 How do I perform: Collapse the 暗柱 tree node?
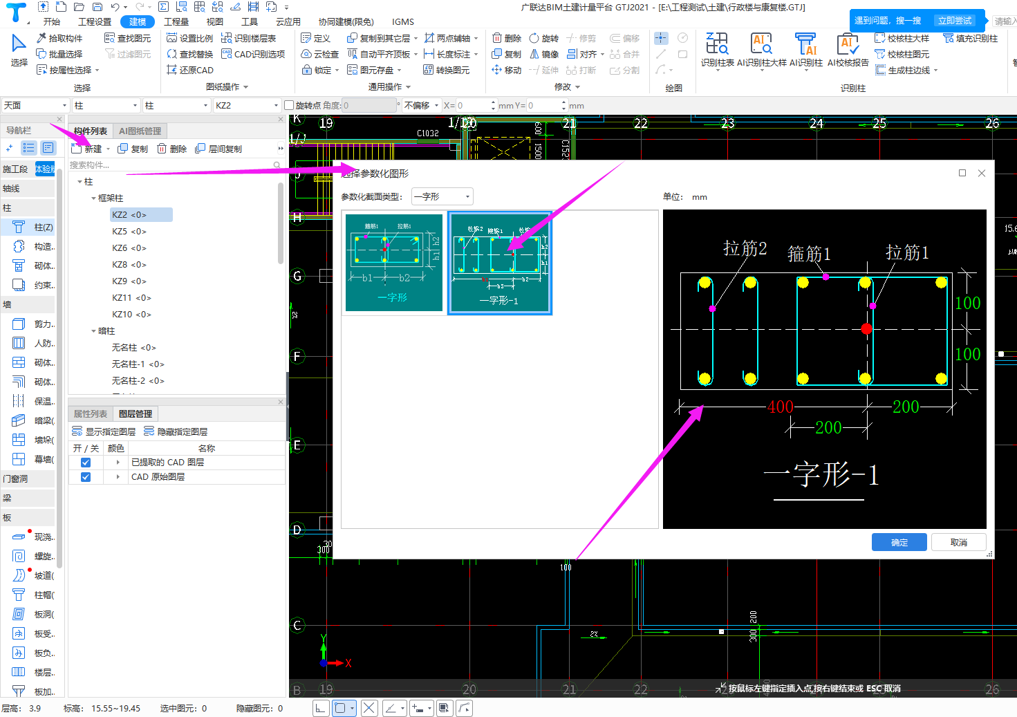(94, 331)
